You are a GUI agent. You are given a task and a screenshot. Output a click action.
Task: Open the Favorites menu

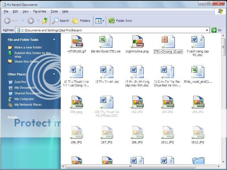pos(39,11)
